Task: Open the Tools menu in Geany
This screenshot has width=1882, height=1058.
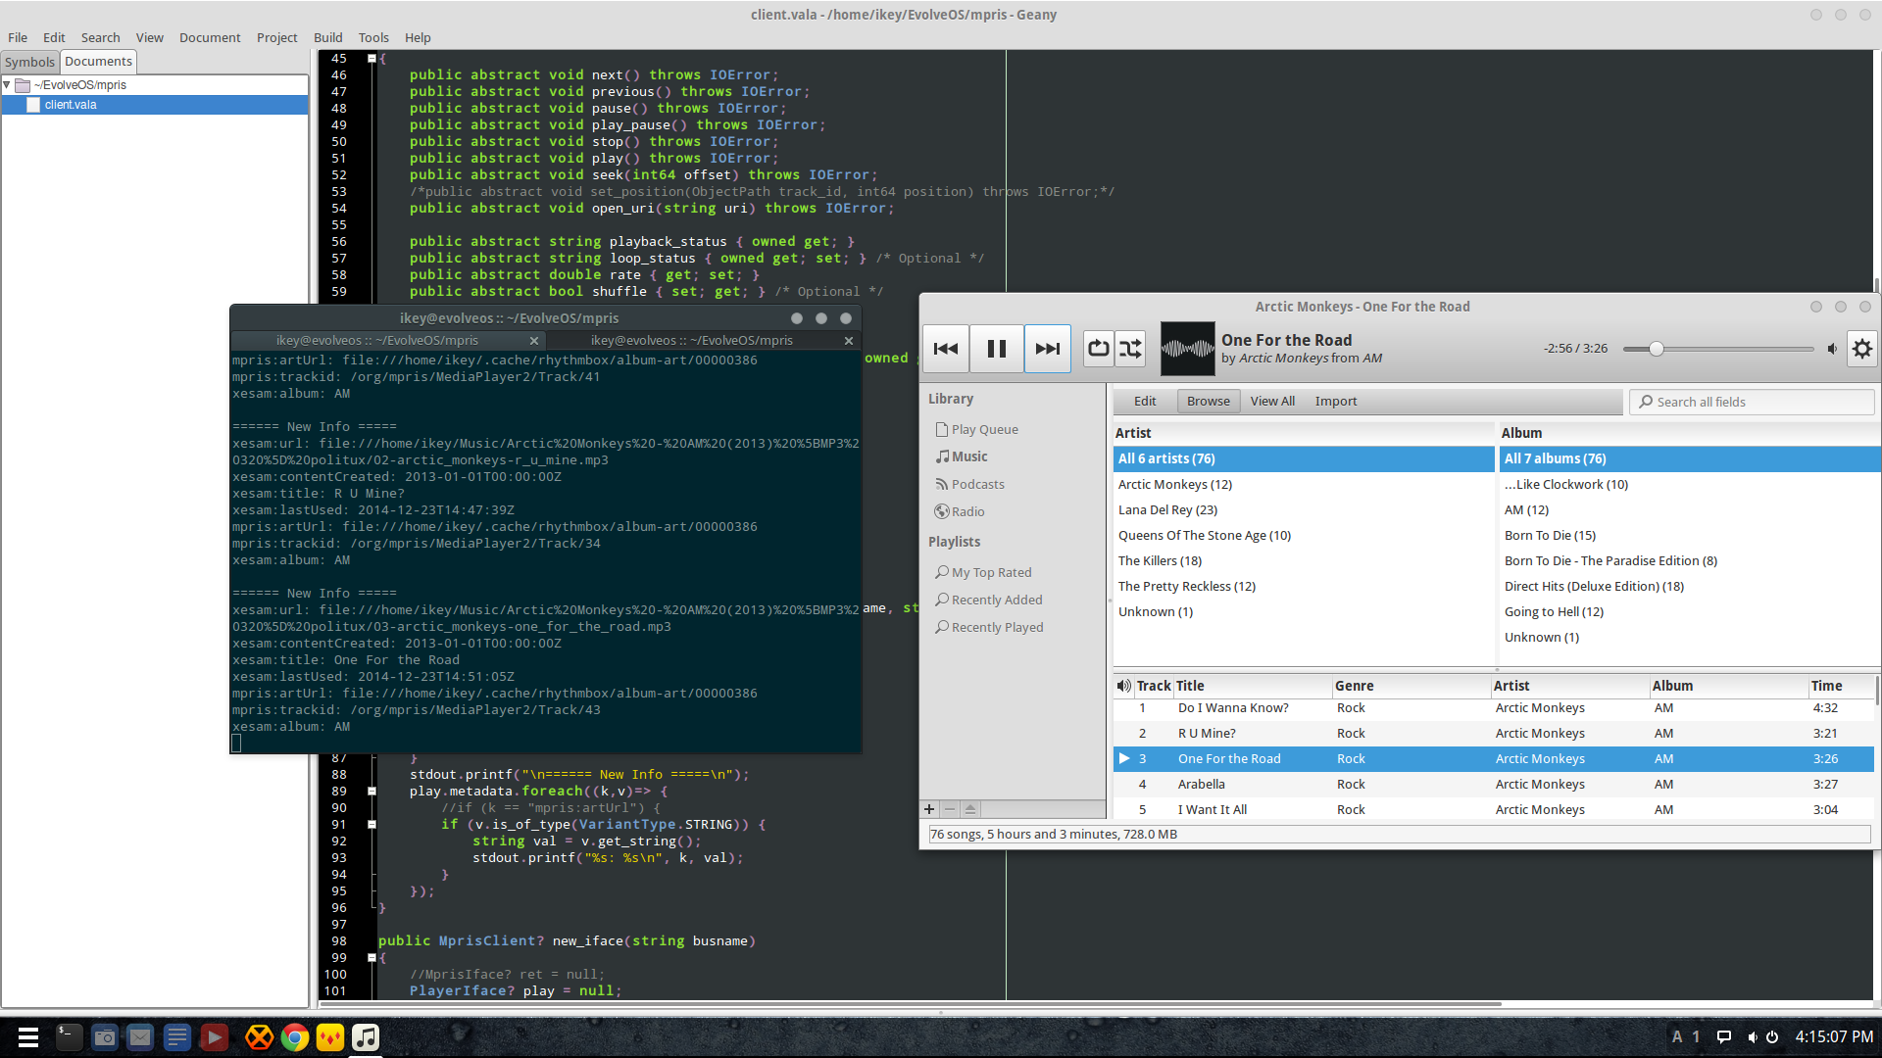Action: coord(373,37)
